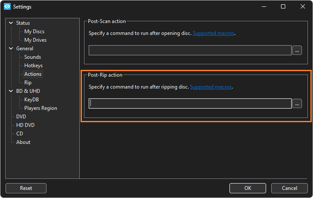This screenshot has width=313, height=198.
Task: Open the KeyDB settings page
Action: (31, 100)
